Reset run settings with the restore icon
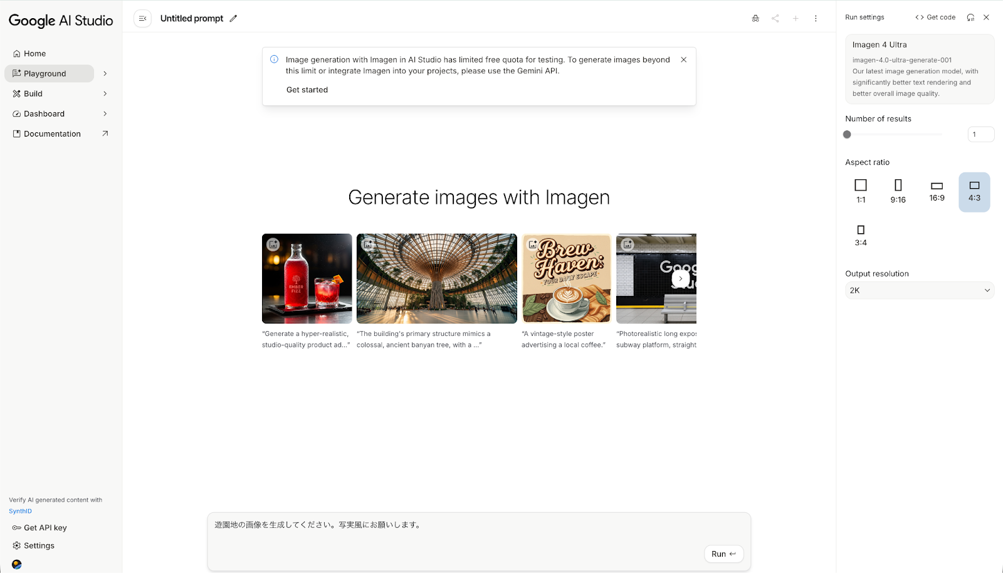Image resolution: width=1003 pixels, height=573 pixels. [x=970, y=17]
